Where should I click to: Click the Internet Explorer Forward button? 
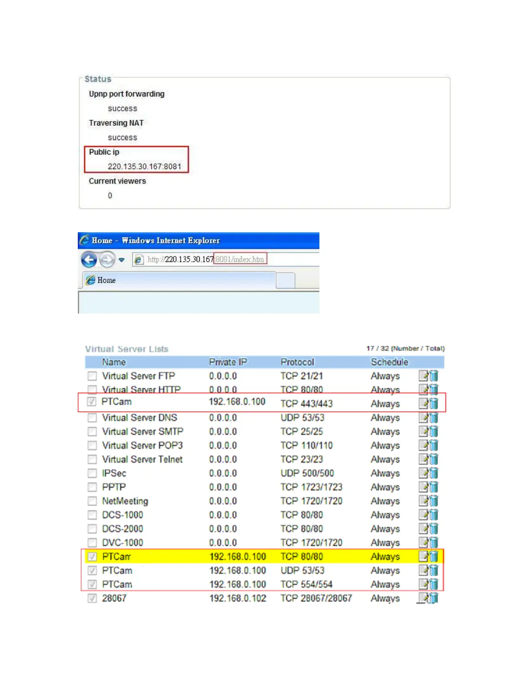[107, 259]
